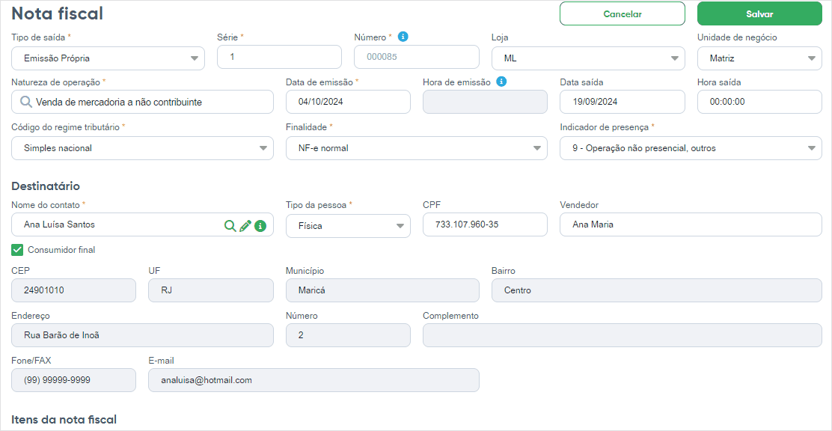The height and width of the screenshot is (431, 832).
Task: Click the info icon beside Hora de emissão
Action: coord(501,82)
